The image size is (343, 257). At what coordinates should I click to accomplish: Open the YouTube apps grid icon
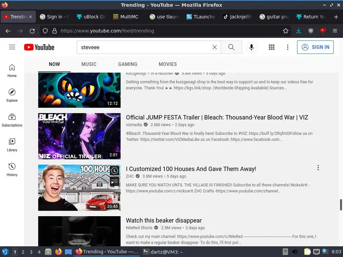(271, 47)
